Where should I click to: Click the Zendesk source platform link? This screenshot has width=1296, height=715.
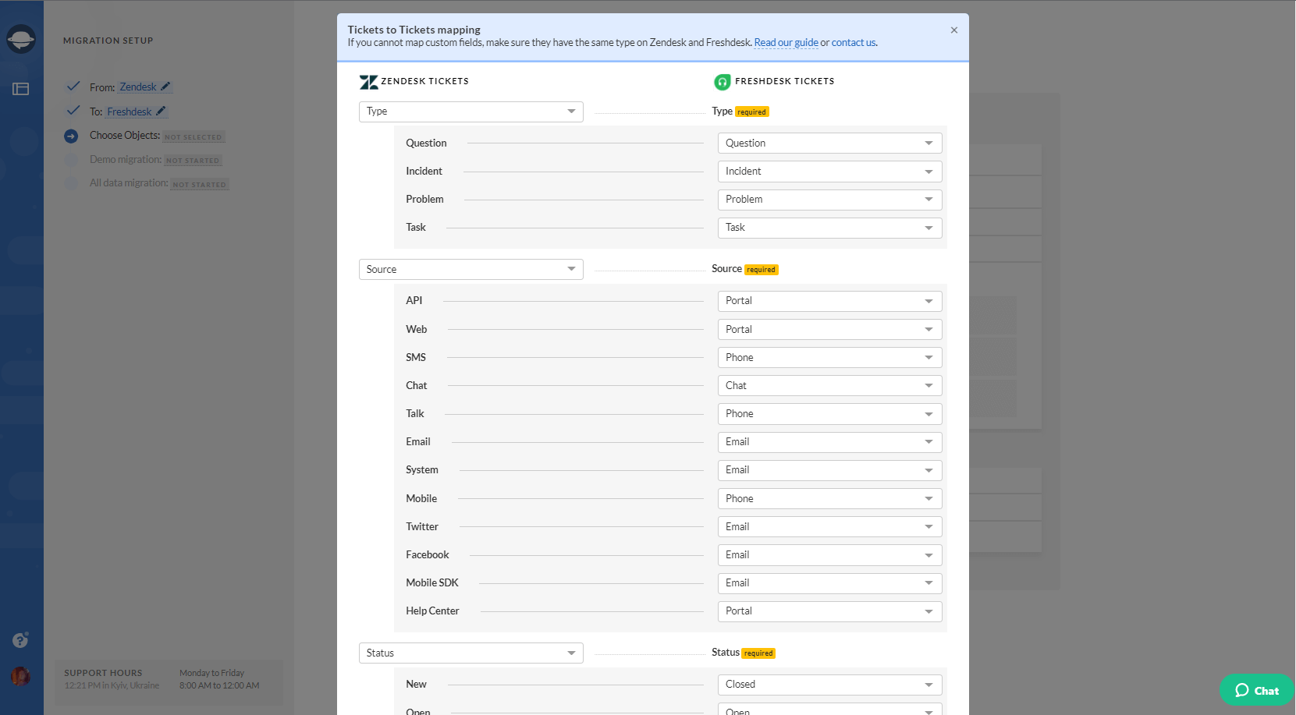coord(138,87)
